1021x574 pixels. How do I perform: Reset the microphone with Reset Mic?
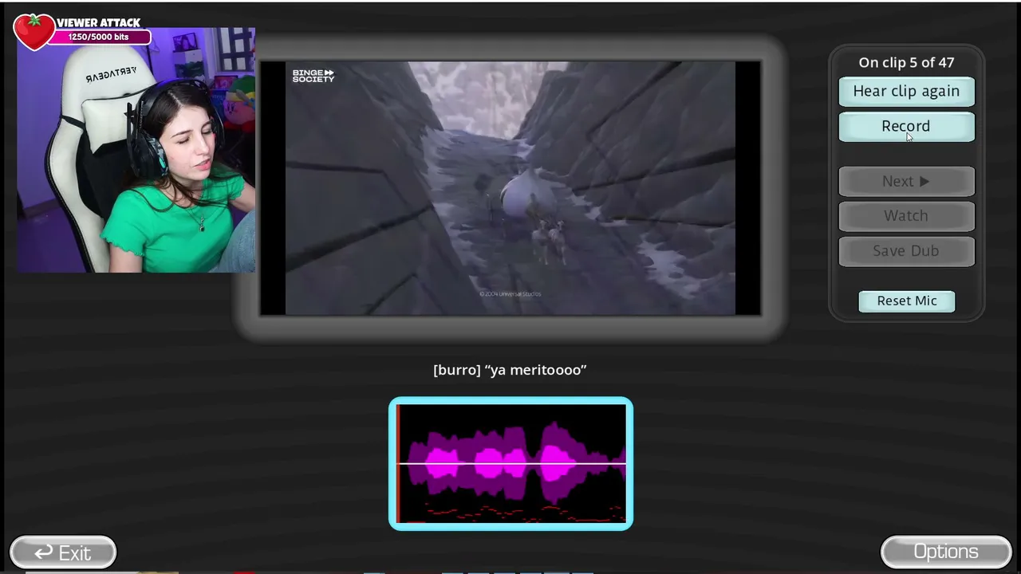[907, 301]
